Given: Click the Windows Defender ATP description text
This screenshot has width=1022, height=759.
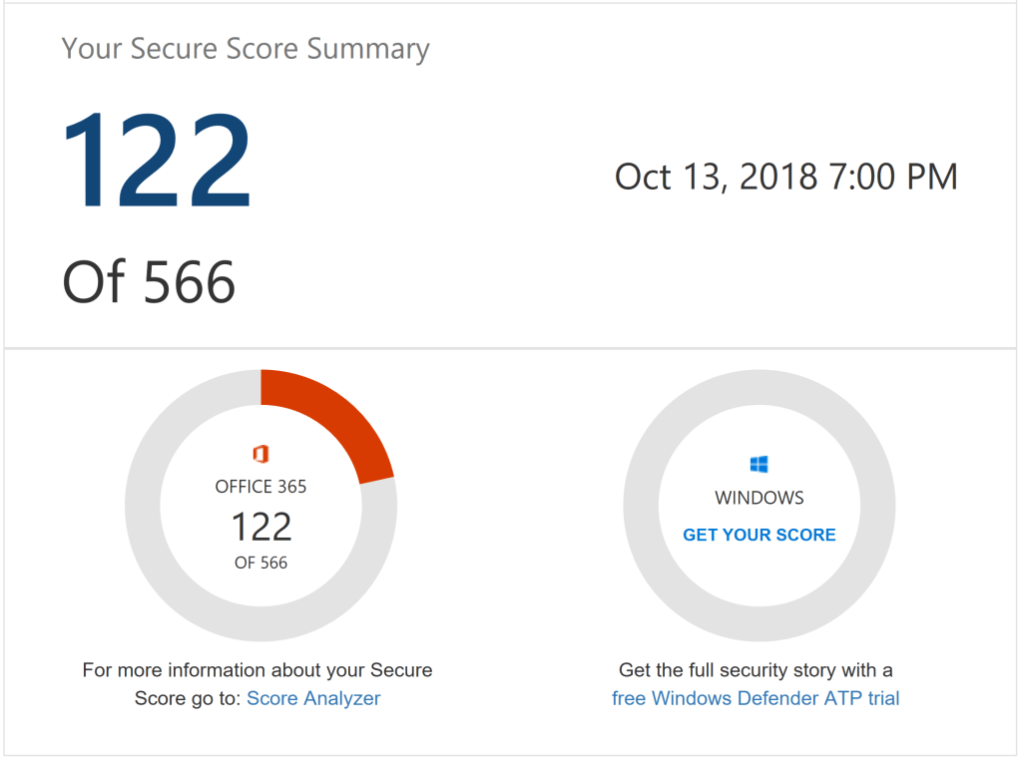Looking at the screenshot, I should pos(754,669).
